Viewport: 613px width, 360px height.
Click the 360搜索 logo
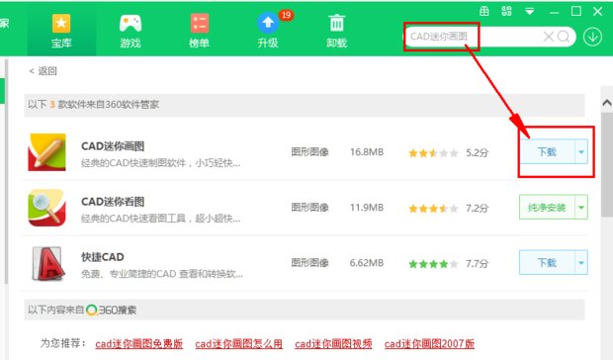(x=112, y=310)
